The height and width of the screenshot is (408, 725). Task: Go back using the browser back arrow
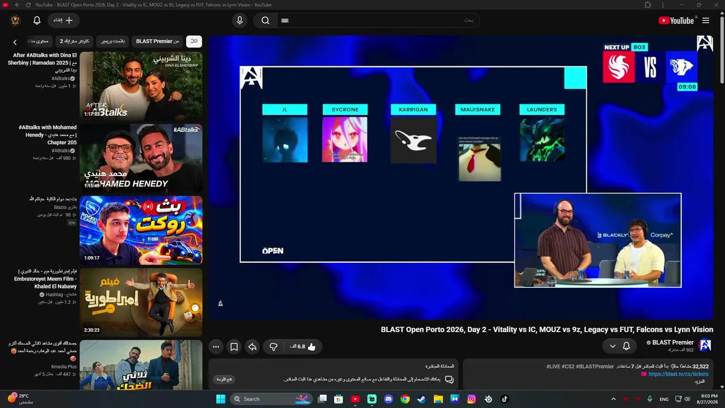18,5
